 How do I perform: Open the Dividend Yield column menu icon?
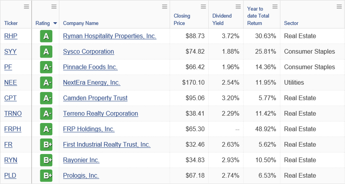coord(238,7)
